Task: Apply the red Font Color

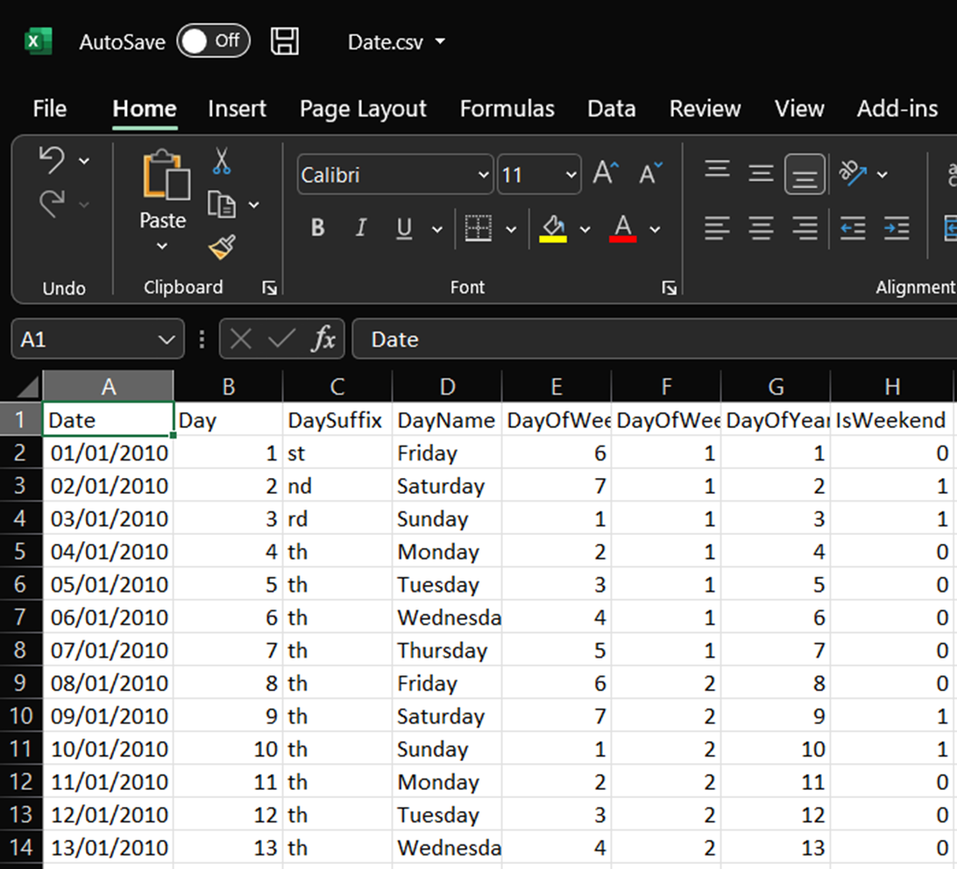Action: [x=623, y=229]
